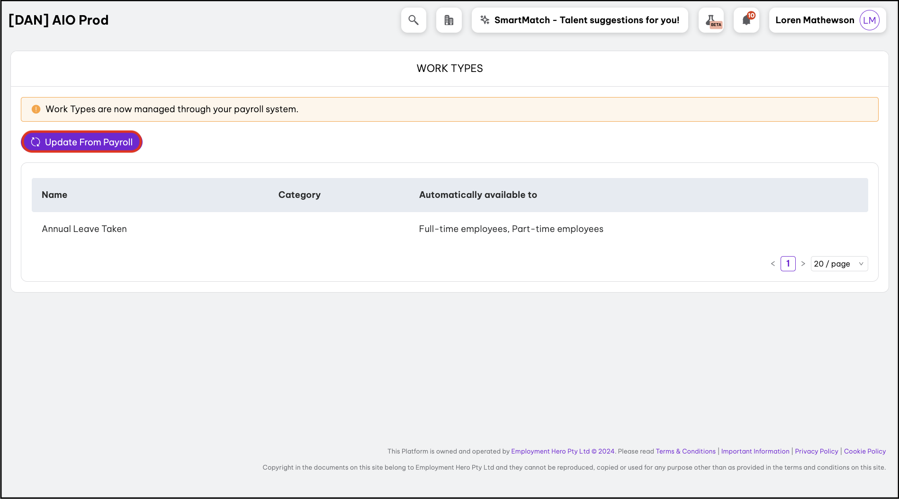Go to the next page arrow
Viewport: 899px width, 499px height.
point(803,264)
